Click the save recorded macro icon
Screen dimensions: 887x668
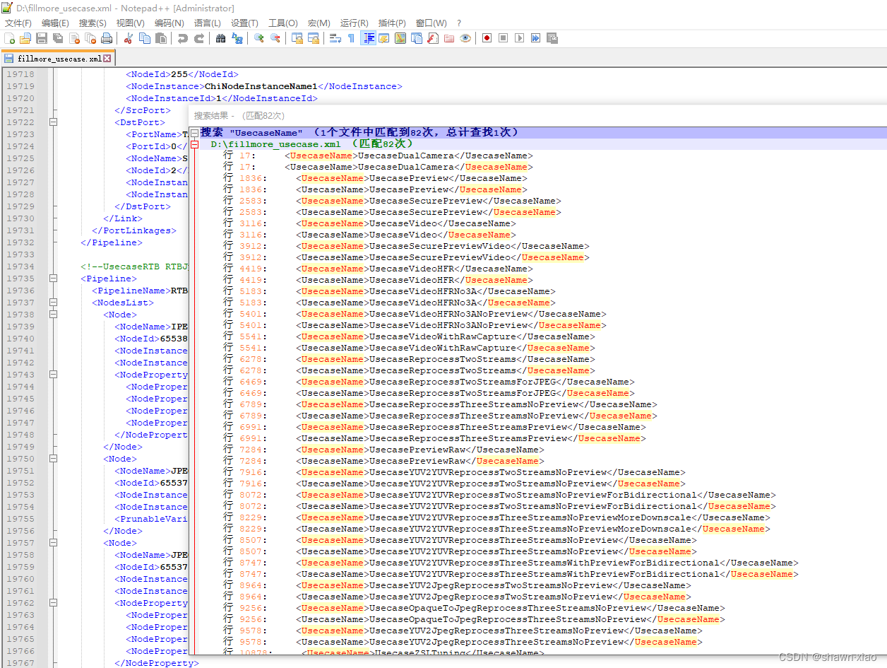coord(552,38)
